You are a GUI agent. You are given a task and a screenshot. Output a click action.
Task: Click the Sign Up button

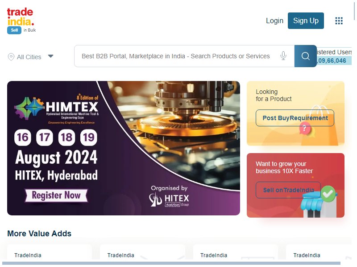(x=306, y=20)
